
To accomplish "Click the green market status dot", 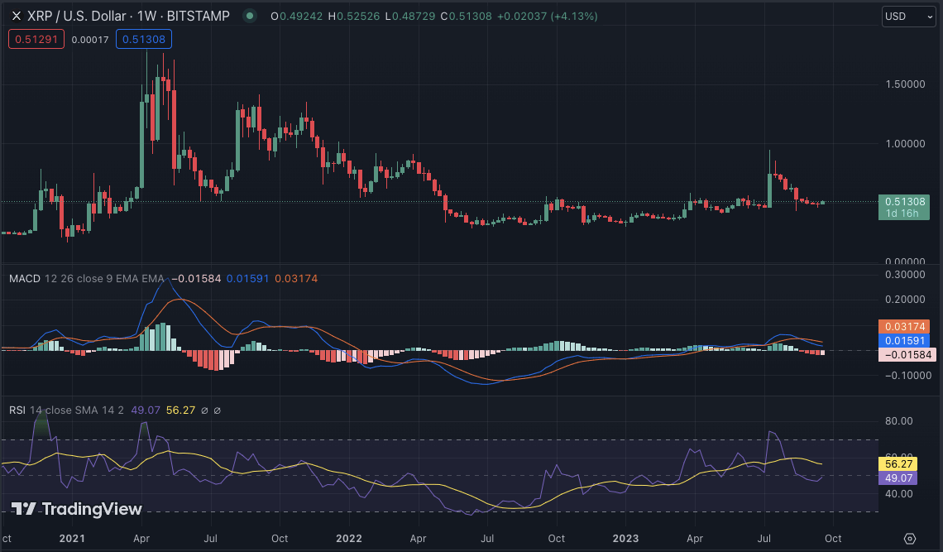I will [x=249, y=17].
